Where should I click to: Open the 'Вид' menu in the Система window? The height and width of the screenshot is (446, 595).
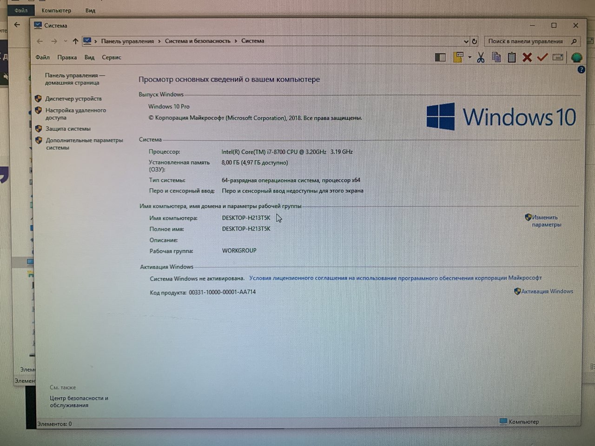click(x=89, y=58)
